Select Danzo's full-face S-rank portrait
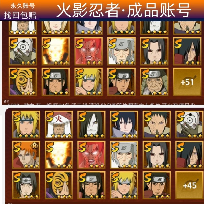This screenshot has width=204, height=204. pos(157,124)
